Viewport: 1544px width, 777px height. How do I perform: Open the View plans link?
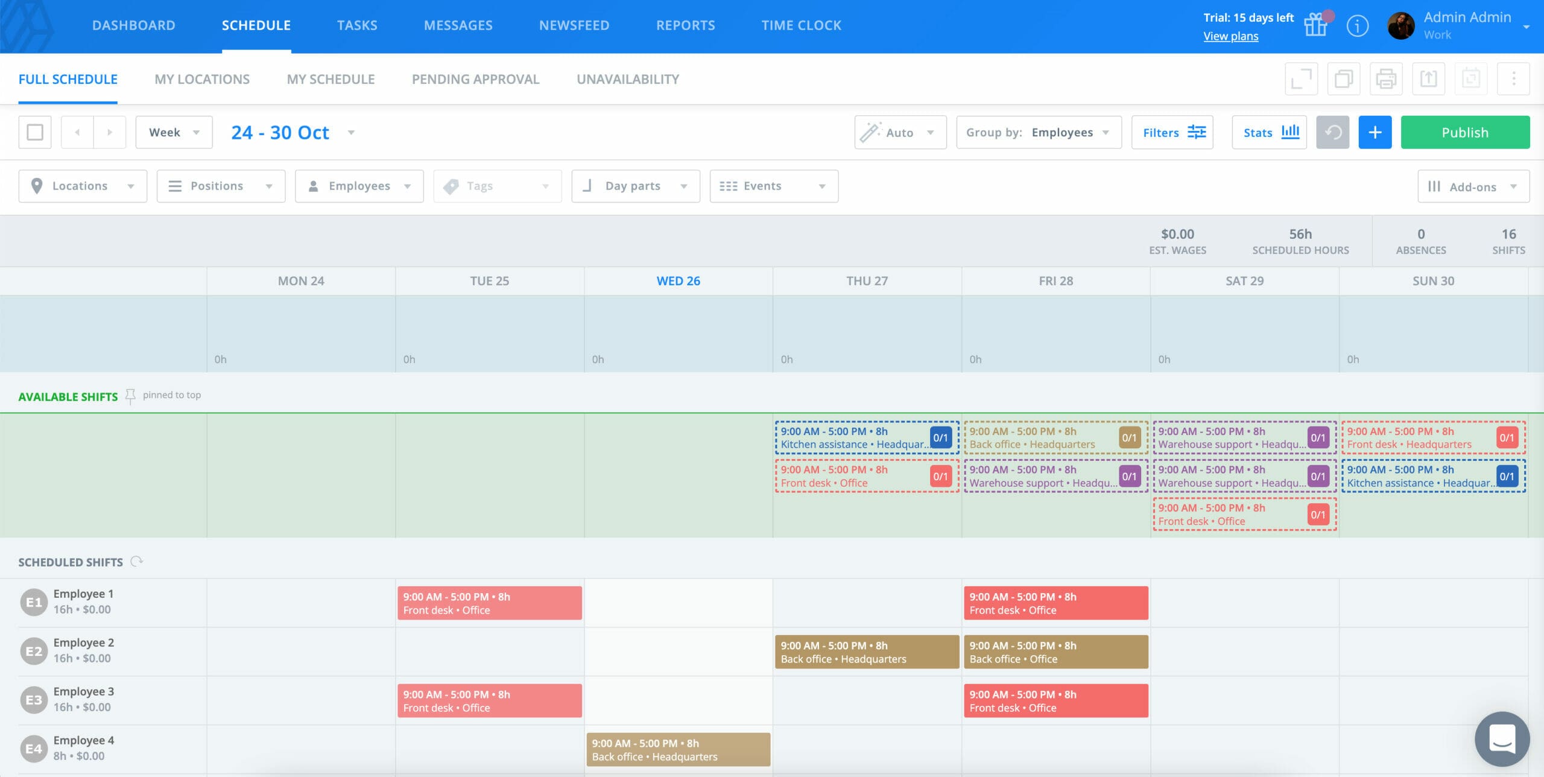(1230, 36)
